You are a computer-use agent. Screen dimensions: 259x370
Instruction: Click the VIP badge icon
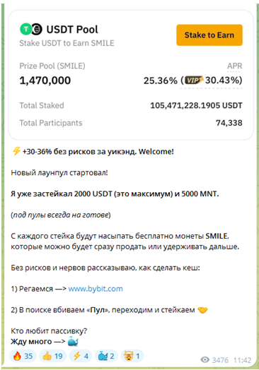point(194,80)
